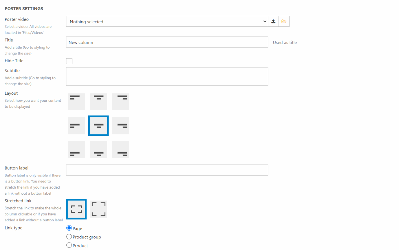Viewport: 399px width, 250px height.
Task: Enable the larger stretched link option
Action: 99,209
